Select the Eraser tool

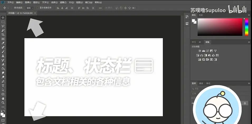[3, 64]
